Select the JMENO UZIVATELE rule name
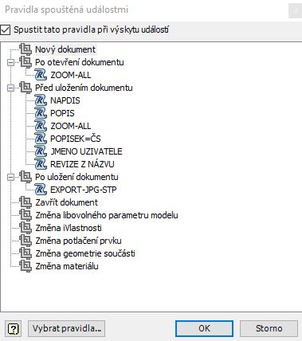Viewport: 302px width, 341px height. 86,151
